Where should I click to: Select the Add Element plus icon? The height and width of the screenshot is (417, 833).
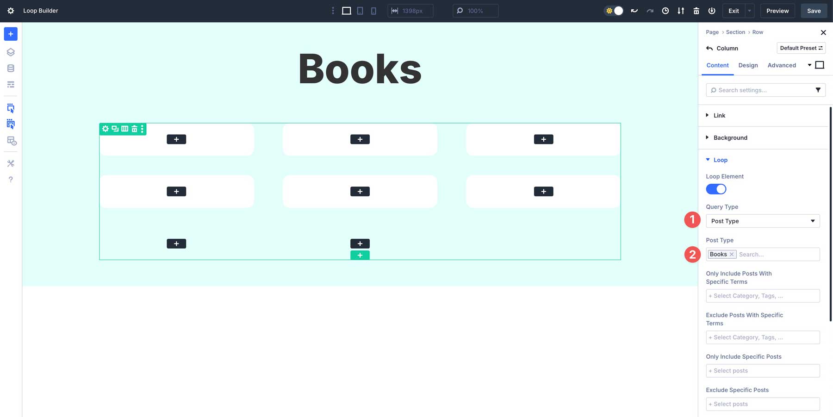tap(10, 33)
